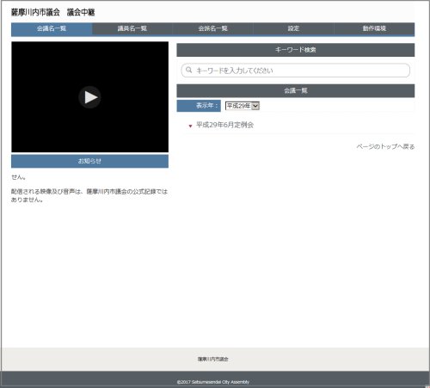The height and width of the screenshot is (388, 430).
Task: Go to the 設定 tab
Action: pyautogui.click(x=293, y=28)
